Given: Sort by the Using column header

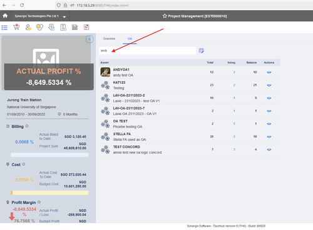Looking at the screenshot, I should (231, 62).
